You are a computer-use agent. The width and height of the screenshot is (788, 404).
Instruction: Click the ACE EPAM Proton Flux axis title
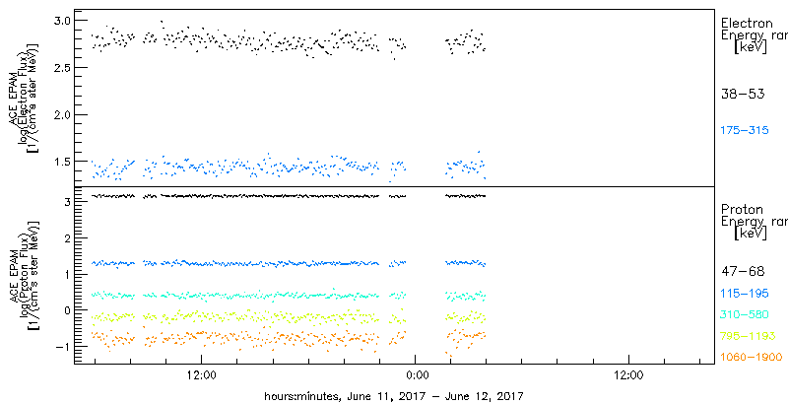pos(24,274)
